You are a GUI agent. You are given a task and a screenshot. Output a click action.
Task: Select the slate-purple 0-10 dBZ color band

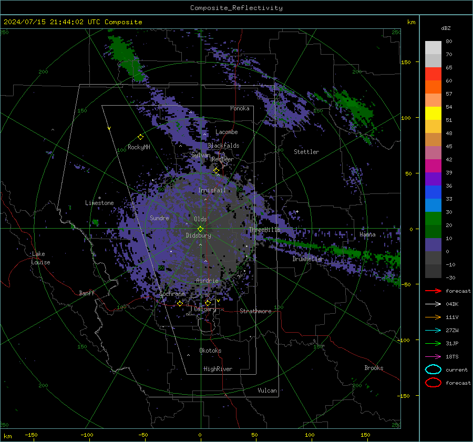click(433, 244)
